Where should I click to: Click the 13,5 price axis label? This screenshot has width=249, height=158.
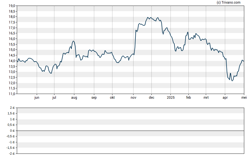click(x=12, y=66)
